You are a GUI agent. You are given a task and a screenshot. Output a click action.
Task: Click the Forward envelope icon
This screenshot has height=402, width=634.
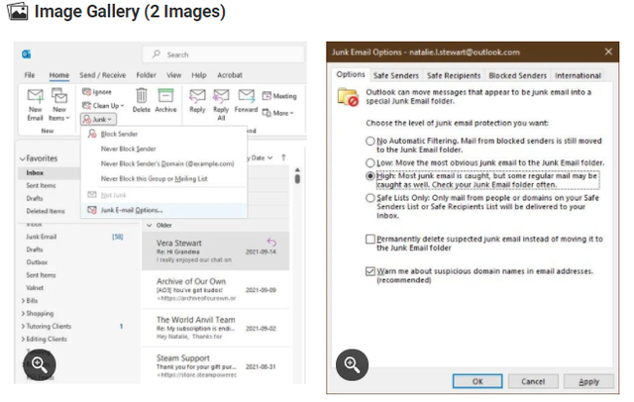(x=247, y=96)
